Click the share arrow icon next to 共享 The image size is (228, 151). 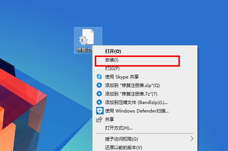click(99, 120)
